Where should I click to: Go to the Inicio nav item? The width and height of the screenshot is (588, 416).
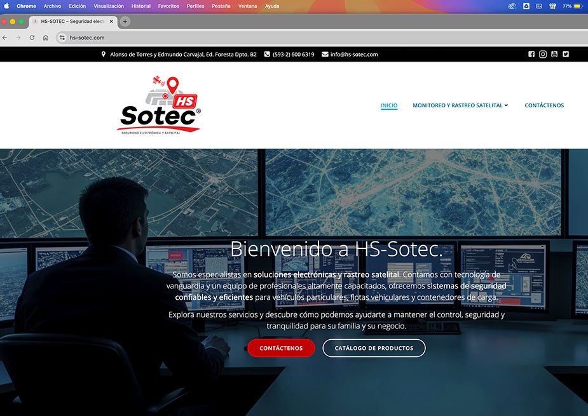coord(389,105)
